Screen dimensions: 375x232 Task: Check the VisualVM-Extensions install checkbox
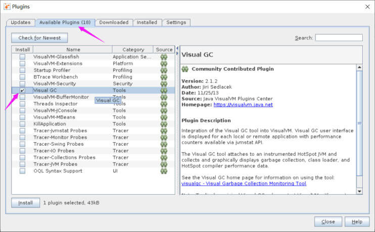click(x=22, y=64)
